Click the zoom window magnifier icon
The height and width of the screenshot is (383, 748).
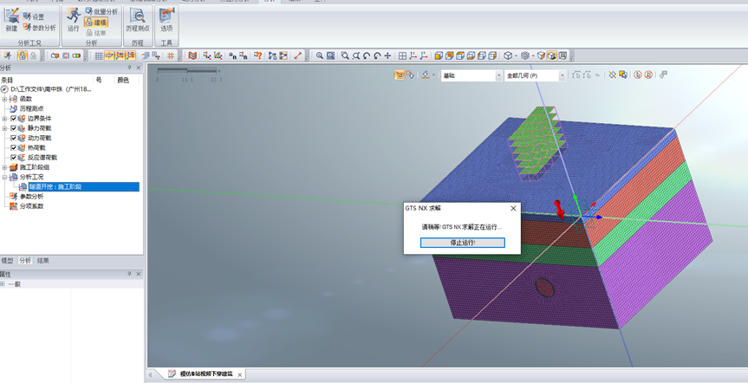(345, 55)
